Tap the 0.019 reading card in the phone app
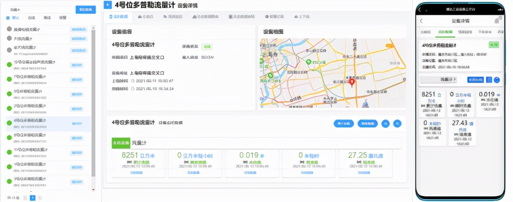513x202 pixels. [489, 104]
